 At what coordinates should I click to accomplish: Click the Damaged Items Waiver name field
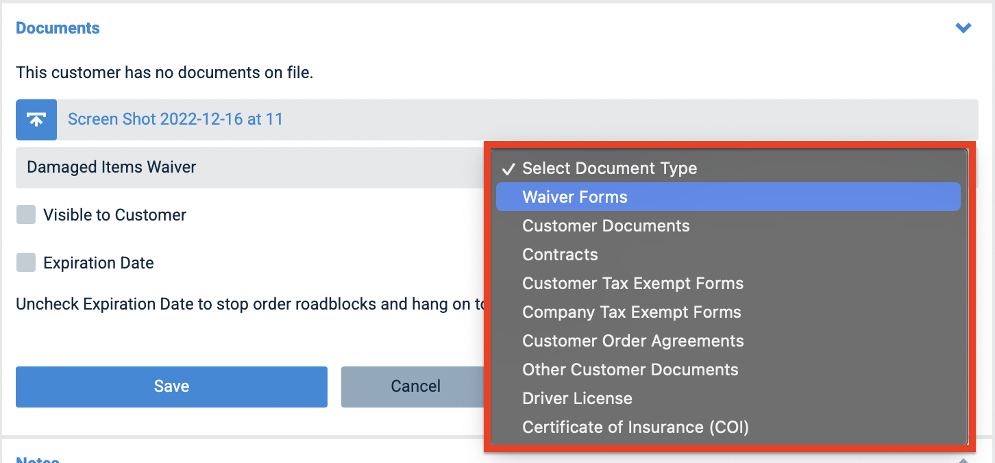pyautogui.click(x=250, y=167)
